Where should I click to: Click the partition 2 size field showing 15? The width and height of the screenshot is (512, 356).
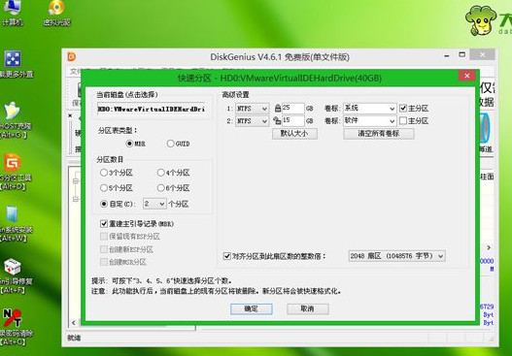292,121
